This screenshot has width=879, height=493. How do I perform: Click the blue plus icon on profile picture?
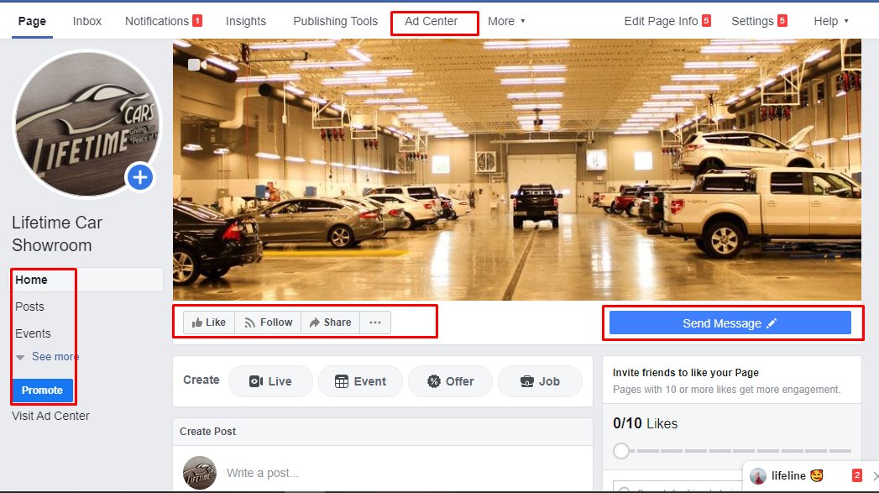(x=139, y=177)
